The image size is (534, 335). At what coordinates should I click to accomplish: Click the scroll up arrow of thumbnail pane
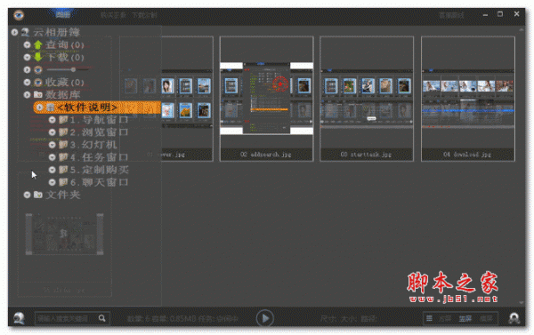tap(522, 30)
